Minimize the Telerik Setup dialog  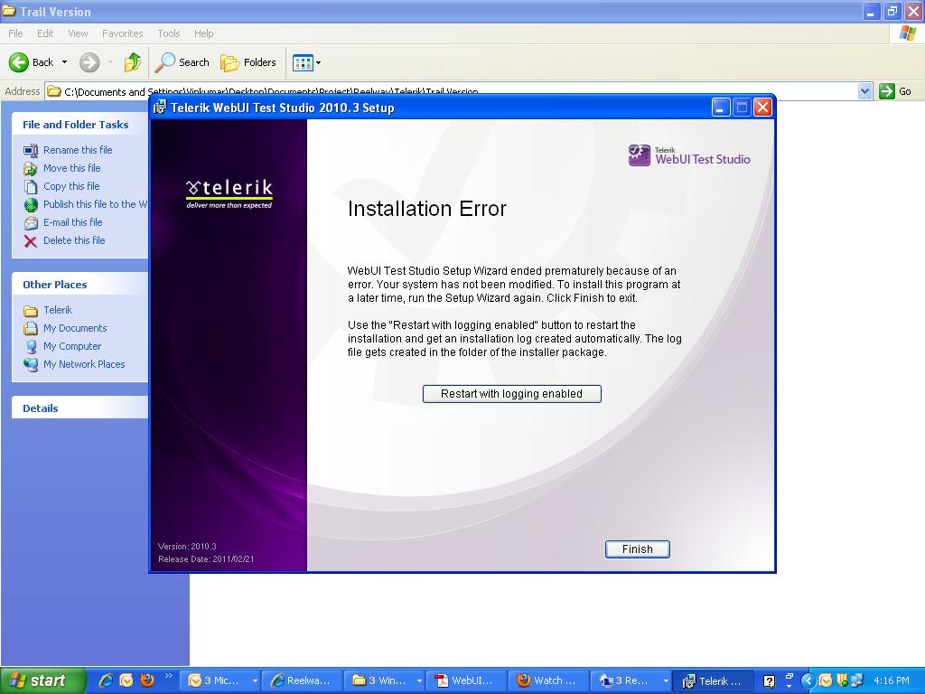tap(720, 108)
